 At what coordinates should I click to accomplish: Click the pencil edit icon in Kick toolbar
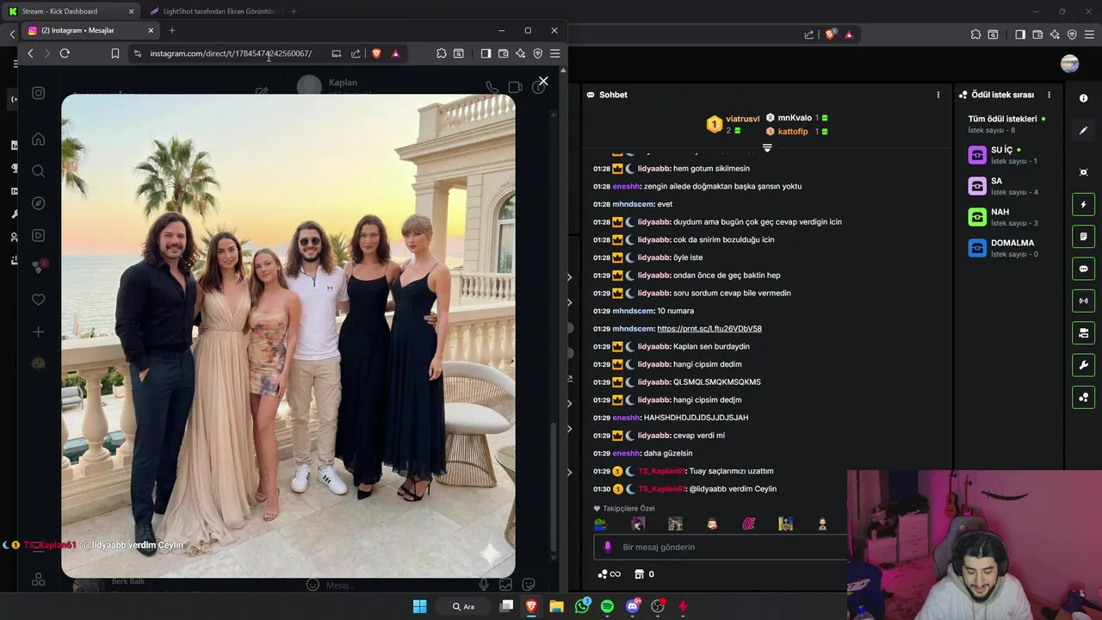(x=1083, y=130)
